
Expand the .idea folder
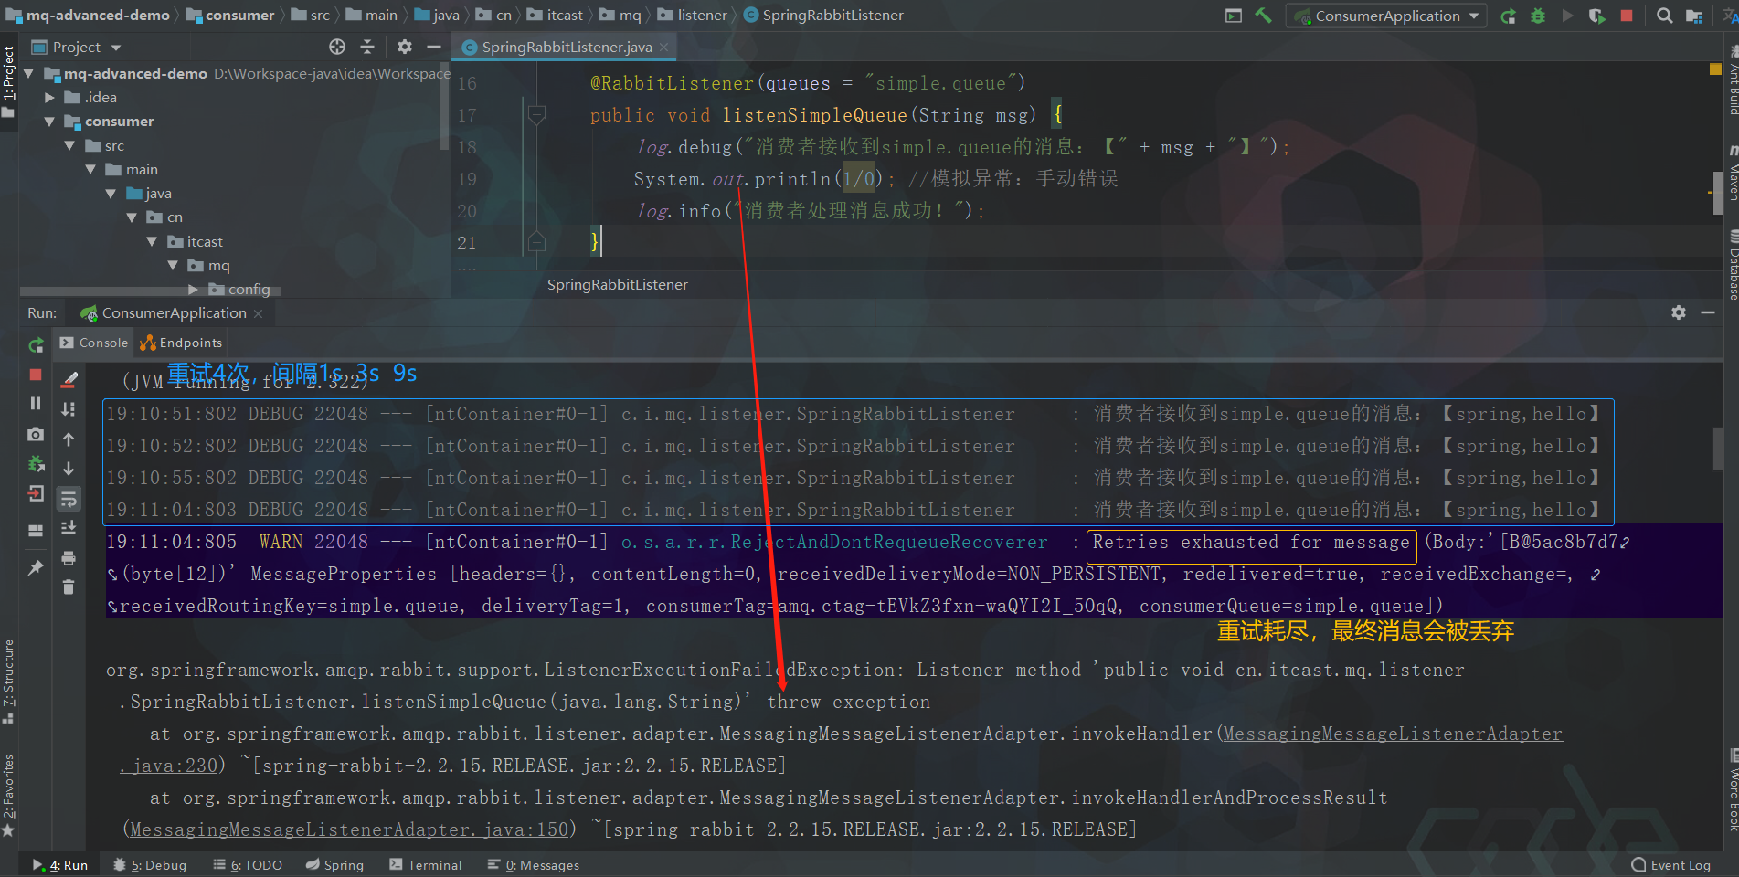pyautogui.click(x=49, y=98)
